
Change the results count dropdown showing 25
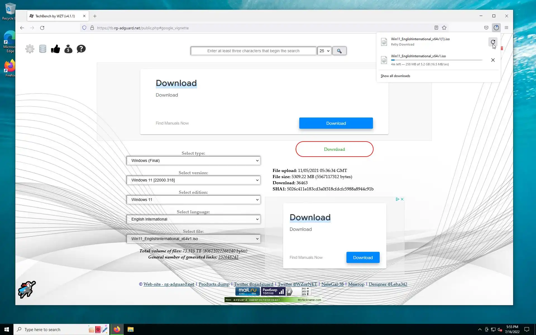click(x=324, y=51)
